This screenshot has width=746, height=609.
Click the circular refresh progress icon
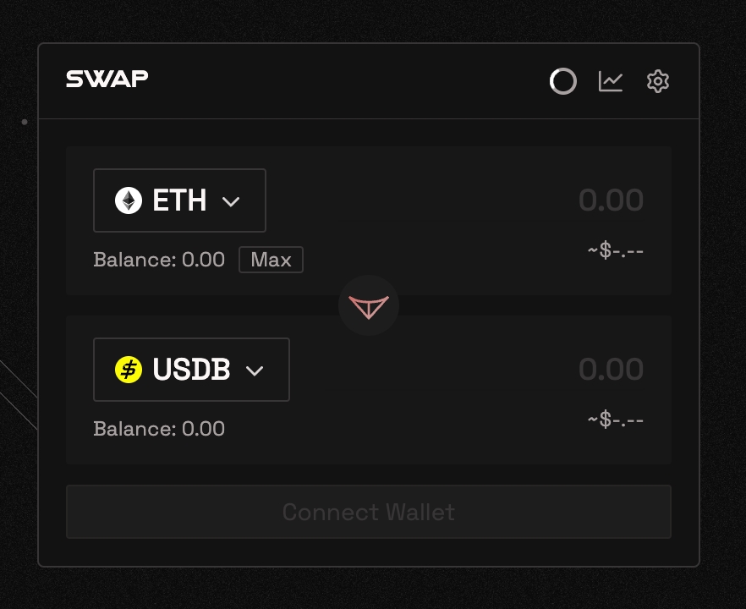[x=562, y=81]
